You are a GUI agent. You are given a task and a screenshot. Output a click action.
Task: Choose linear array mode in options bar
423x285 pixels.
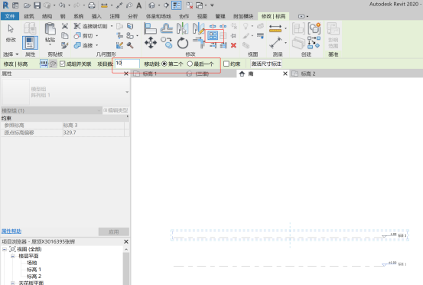[44, 64]
